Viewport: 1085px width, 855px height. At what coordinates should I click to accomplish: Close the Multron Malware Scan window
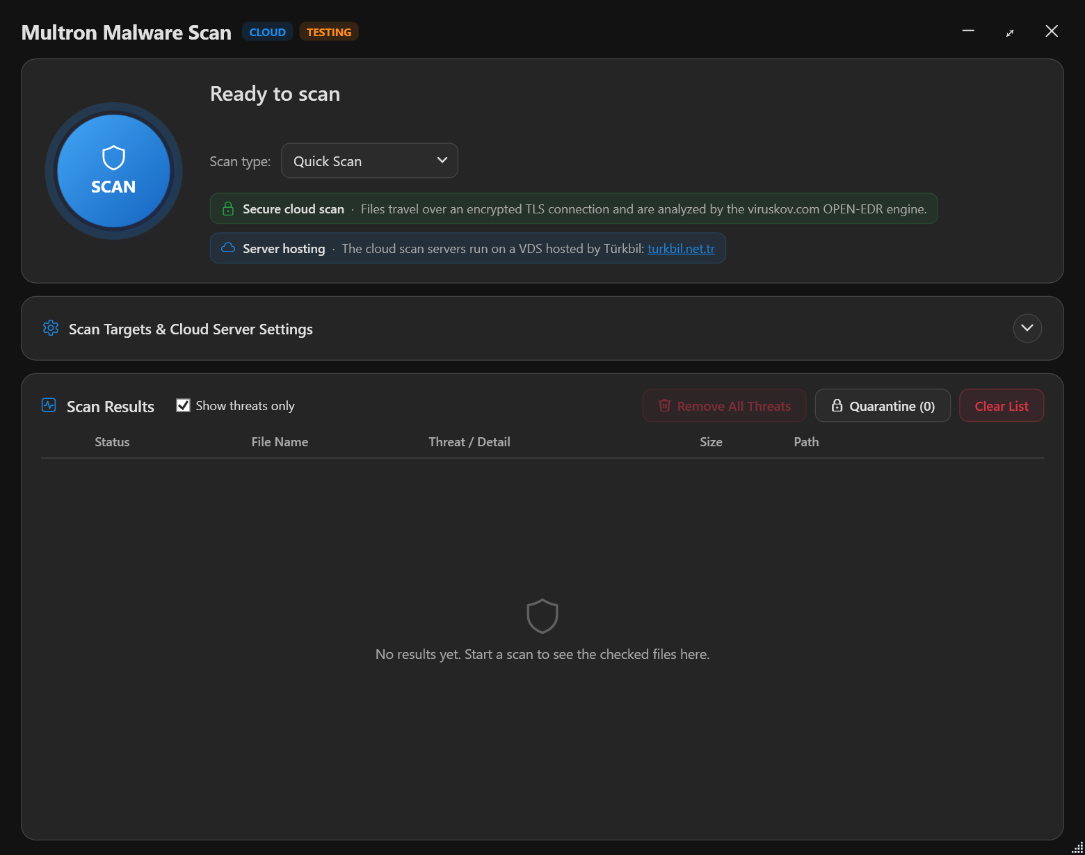pyautogui.click(x=1052, y=31)
